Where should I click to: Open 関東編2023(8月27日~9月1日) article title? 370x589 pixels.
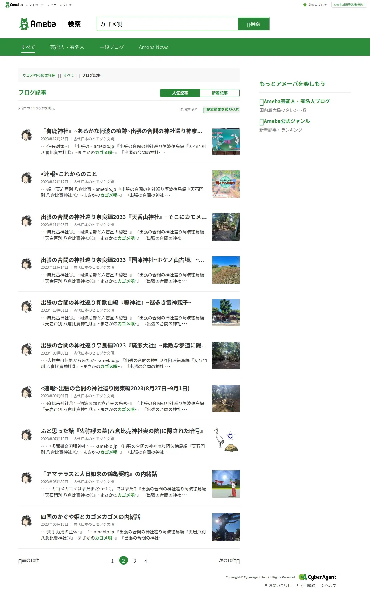click(115, 389)
